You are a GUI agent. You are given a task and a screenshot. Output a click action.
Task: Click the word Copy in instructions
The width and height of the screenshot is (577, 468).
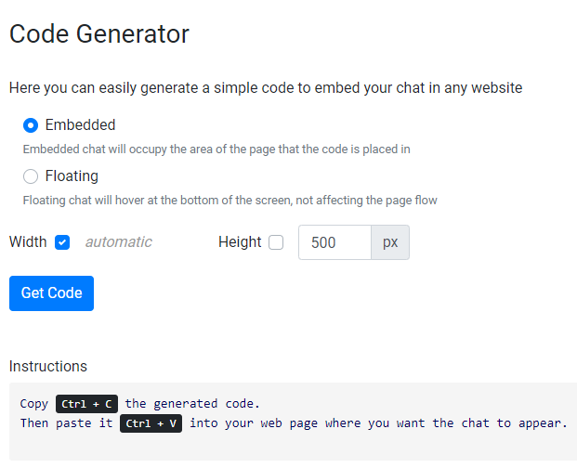[33, 404]
